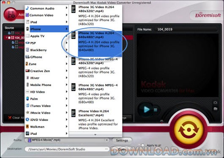Open the profile Settings button
This screenshot has width=224, height=158.
coord(122,140)
